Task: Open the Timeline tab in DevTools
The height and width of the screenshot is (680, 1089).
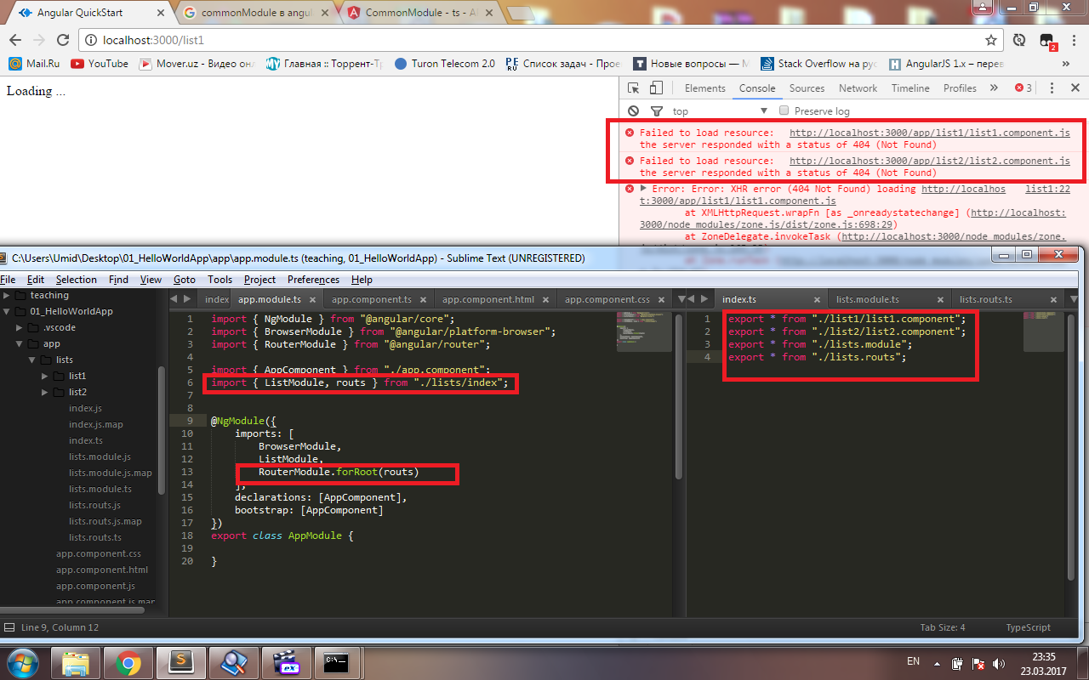Action: pos(910,88)
